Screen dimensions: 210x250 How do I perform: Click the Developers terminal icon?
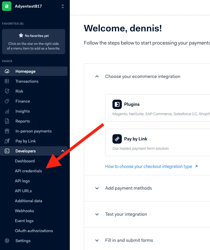(7, 151)
